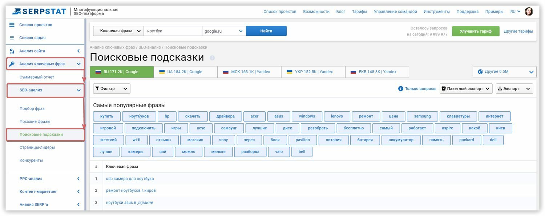The height and width of the screenshot is (216, 545).
Task: Open the Другие тарифы link
Action: coord(518,31)
